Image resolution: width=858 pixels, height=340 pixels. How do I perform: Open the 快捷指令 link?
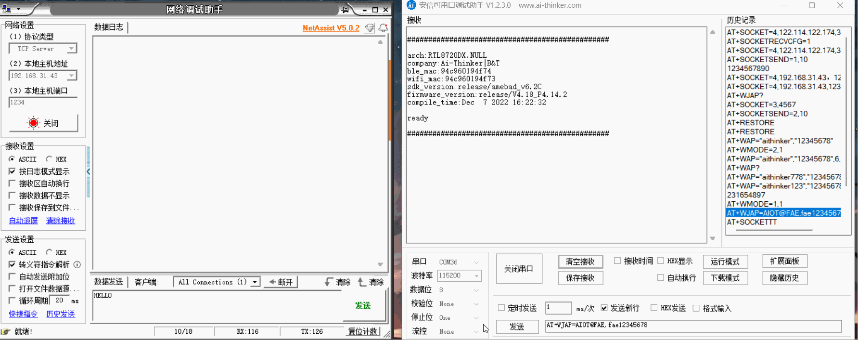(24, 314)
